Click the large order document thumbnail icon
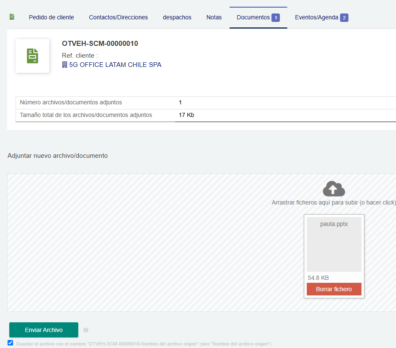 point(32,56)
